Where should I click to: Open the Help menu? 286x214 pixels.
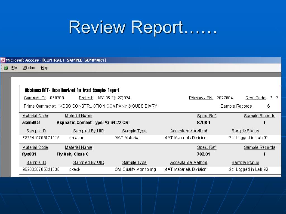44,68
